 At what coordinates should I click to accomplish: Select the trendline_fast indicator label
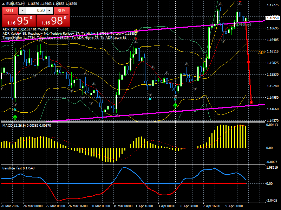pyautogui.click(x=13, y=167)
